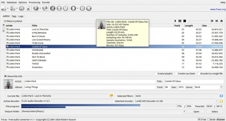Open the Encode menu
The image size is (226, 121).
pyautogui.click(x=46, y=3)
